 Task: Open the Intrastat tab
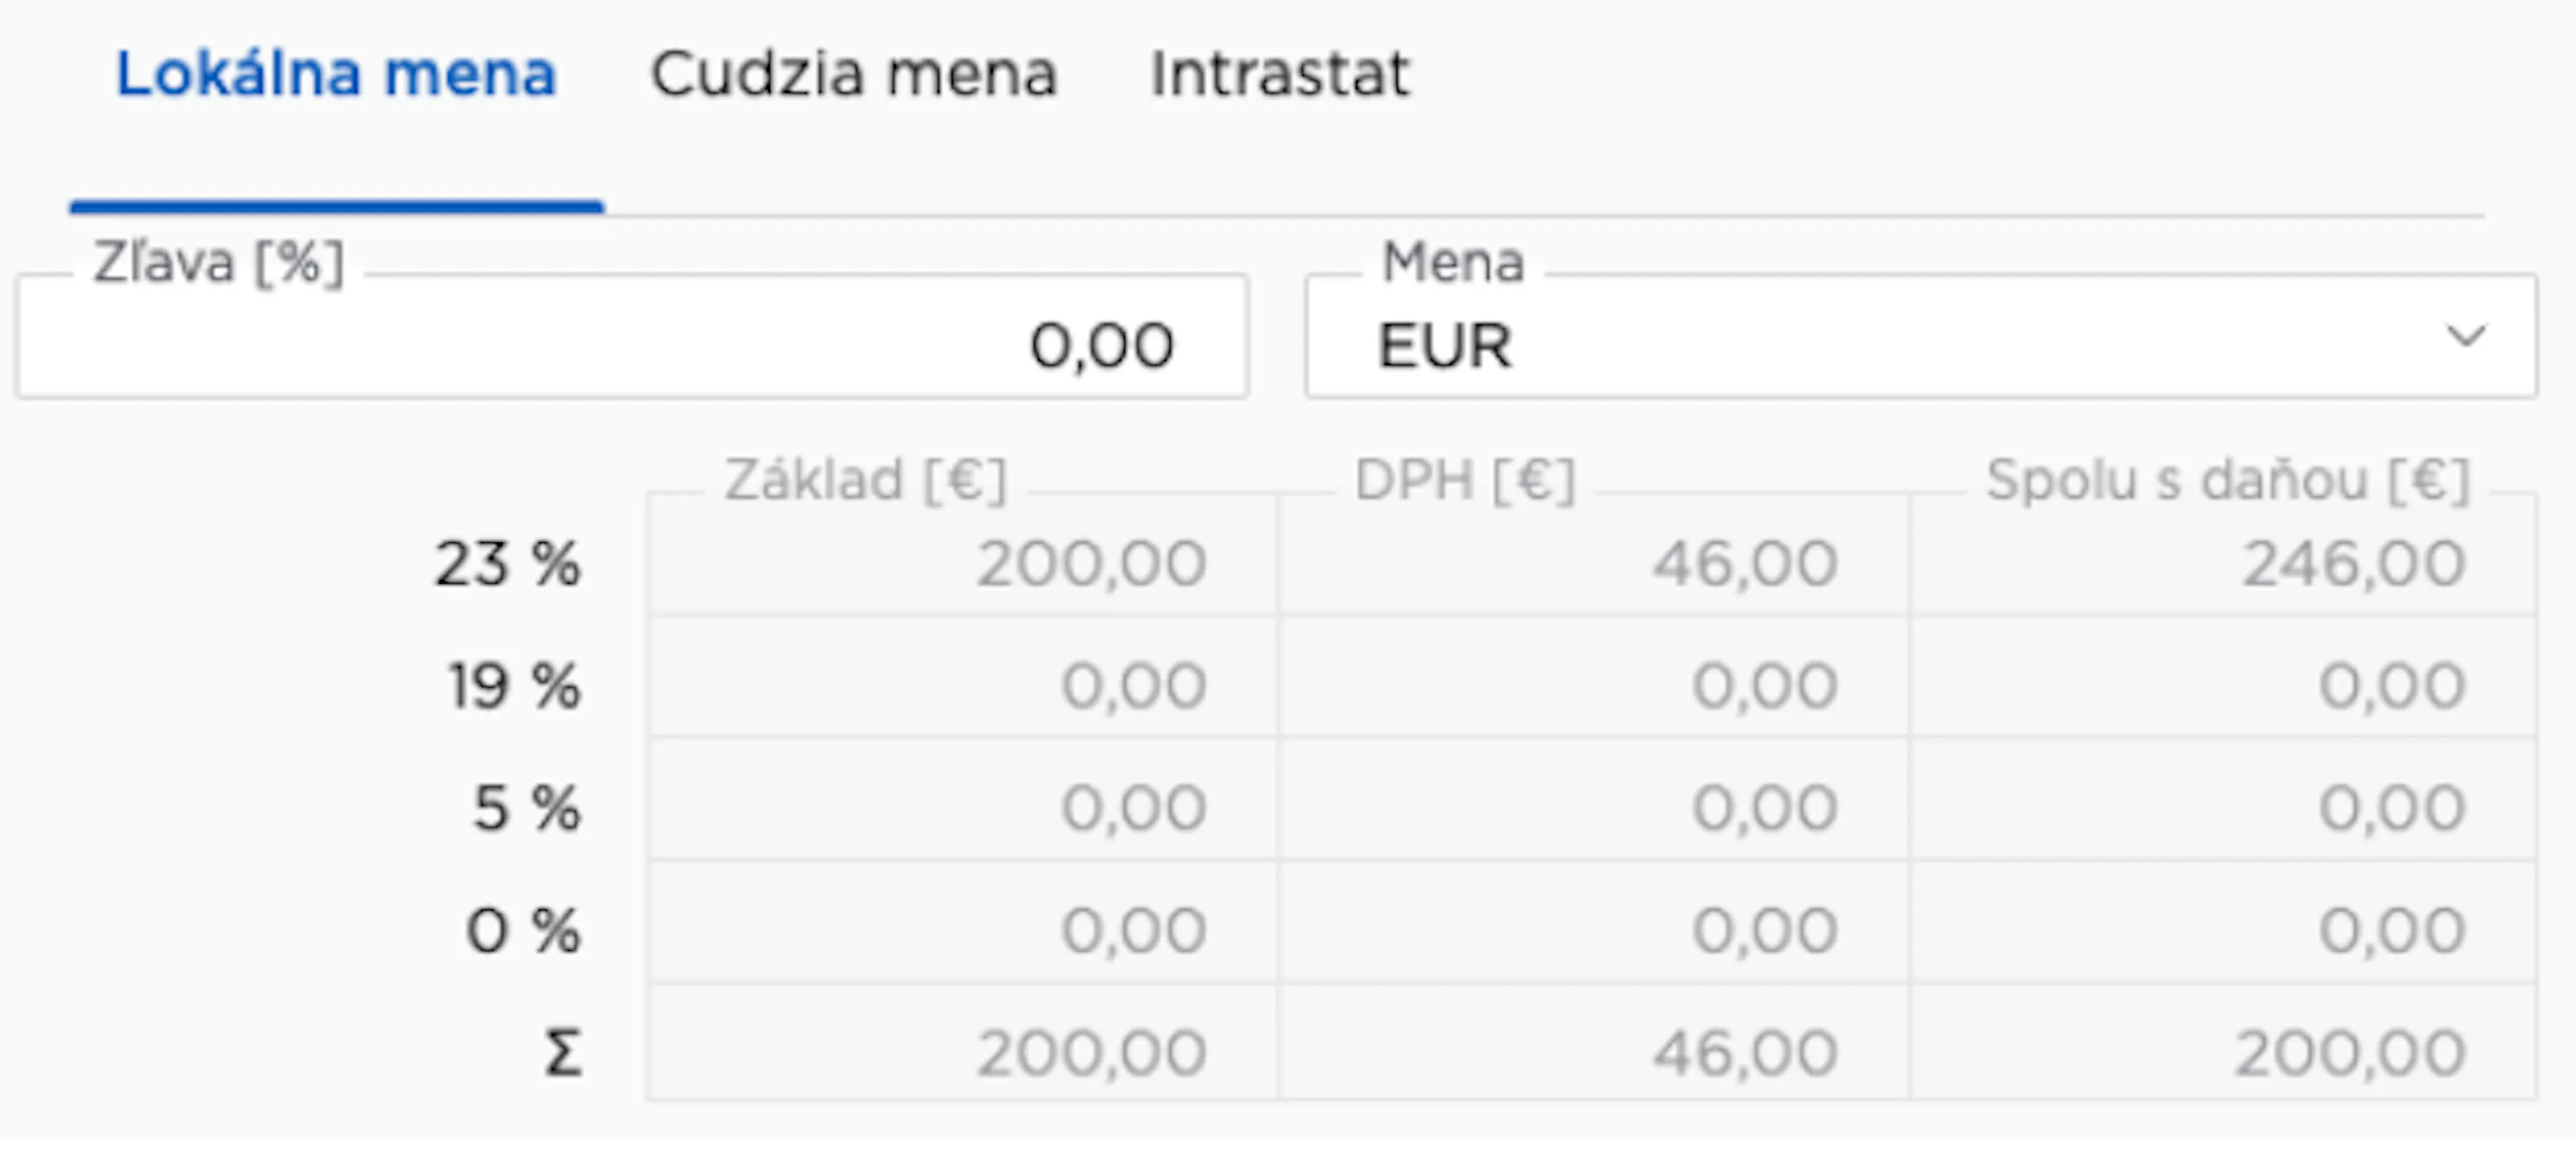[1279, 74]
